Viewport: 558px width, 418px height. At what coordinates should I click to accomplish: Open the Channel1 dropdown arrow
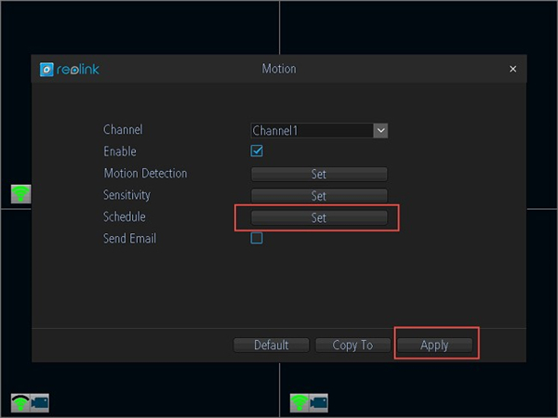click(380, 130)
